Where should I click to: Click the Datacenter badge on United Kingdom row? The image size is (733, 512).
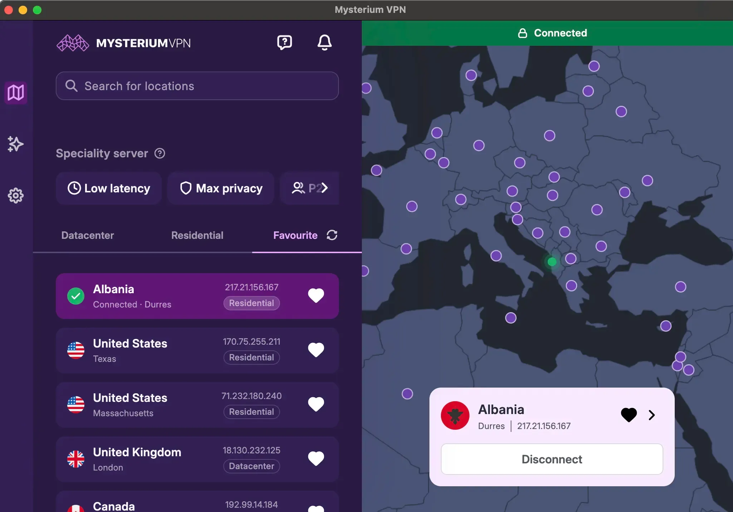[252, 466]
